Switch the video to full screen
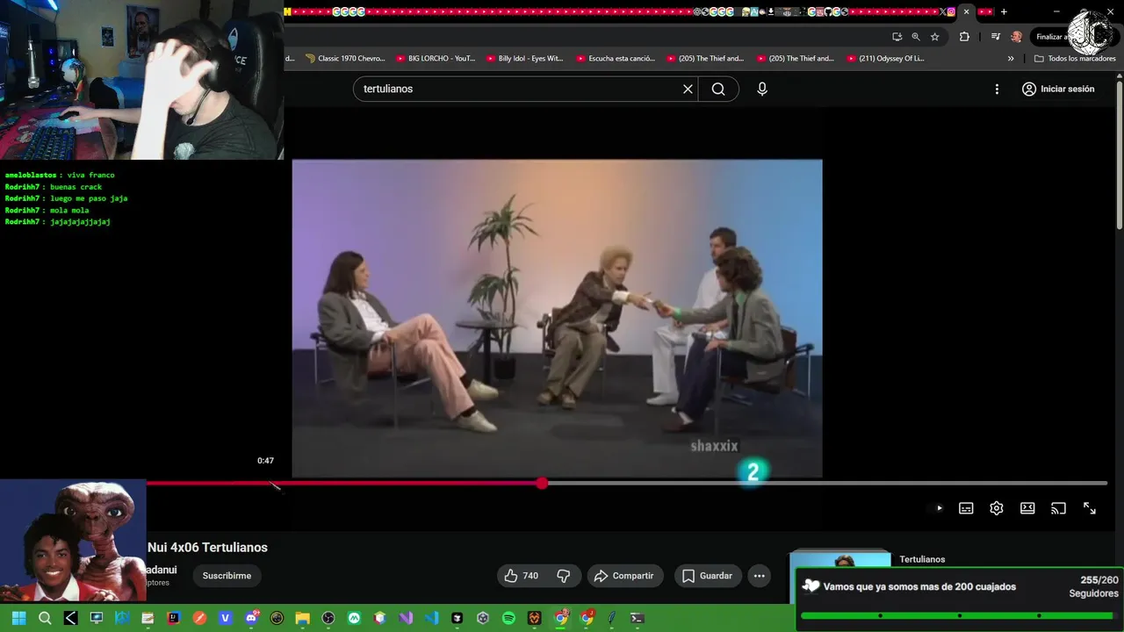This screenshot has height=632, width=1124. click(x=1090, y=508)
